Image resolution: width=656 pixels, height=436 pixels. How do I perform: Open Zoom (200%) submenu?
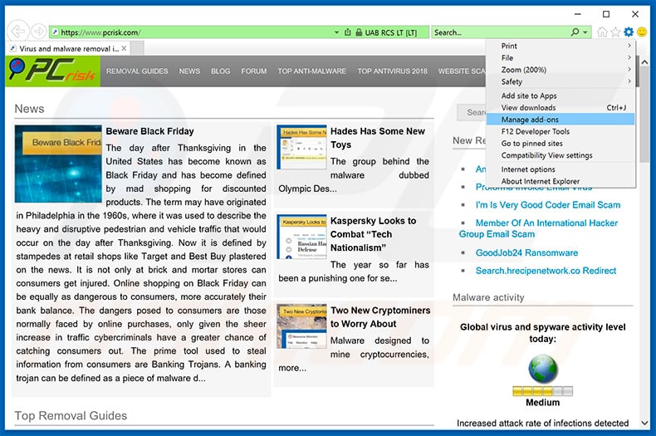561,70
